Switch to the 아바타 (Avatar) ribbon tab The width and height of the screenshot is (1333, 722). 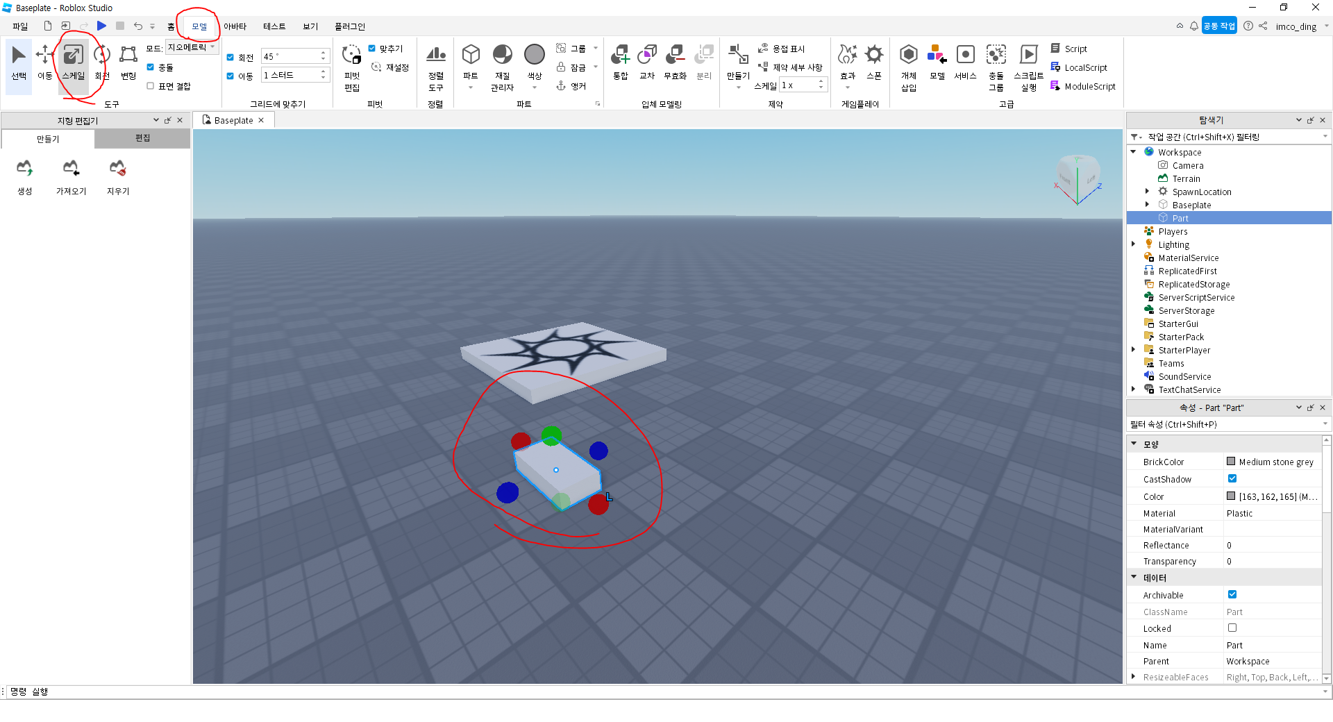235,26
